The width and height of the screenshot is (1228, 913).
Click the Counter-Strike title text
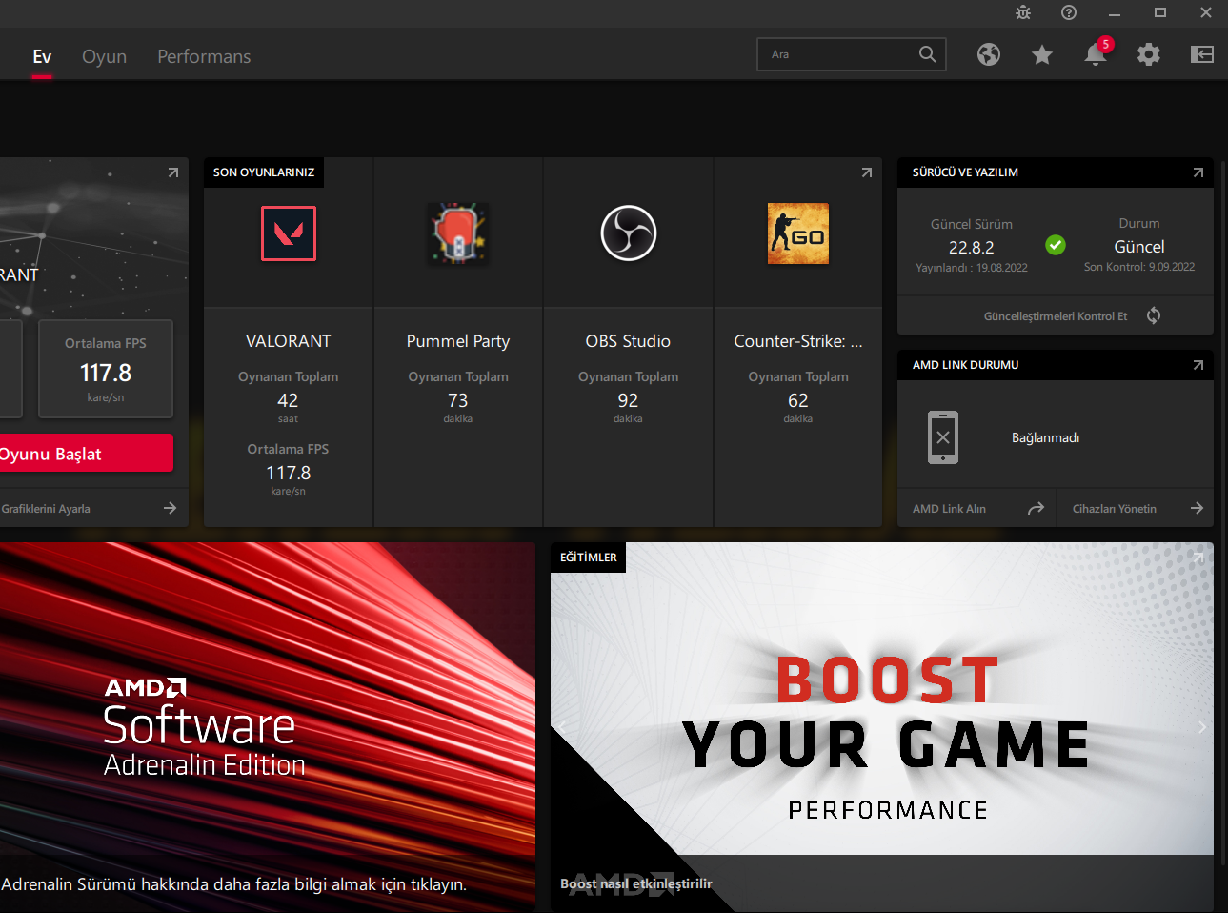pyautogui.click(x=798, y=341)
